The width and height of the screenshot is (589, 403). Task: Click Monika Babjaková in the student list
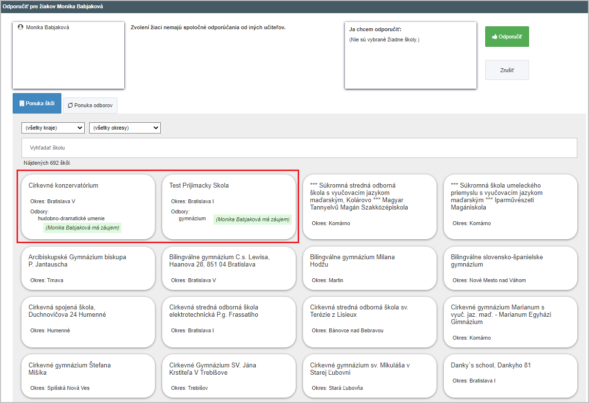pyautogui.click(x=48, y=28)
